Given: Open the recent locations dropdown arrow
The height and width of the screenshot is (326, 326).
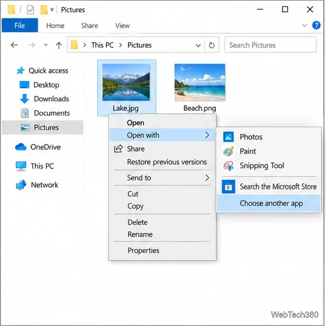Looking at the screenshot, I should 46,45.
